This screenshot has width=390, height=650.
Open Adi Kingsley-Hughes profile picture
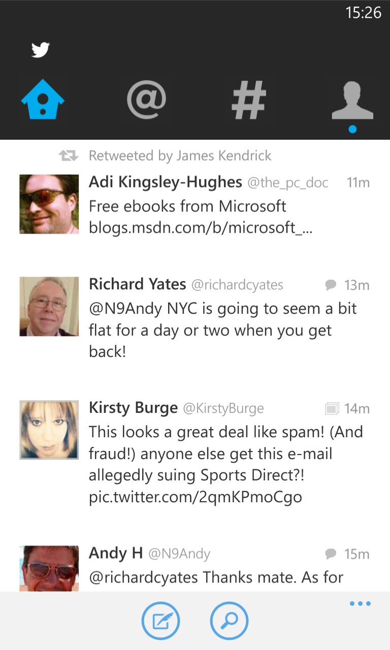pos(49,204)
